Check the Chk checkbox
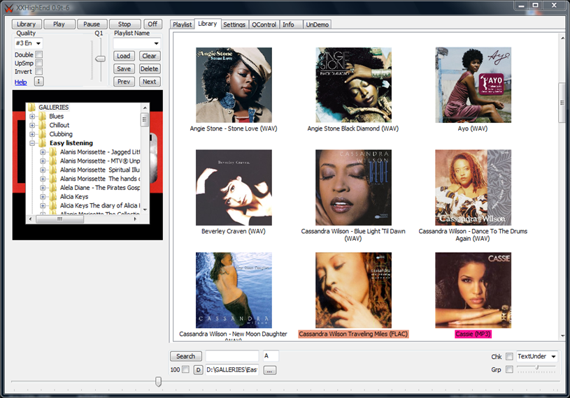Screen dimensions: 570x398 510,357
